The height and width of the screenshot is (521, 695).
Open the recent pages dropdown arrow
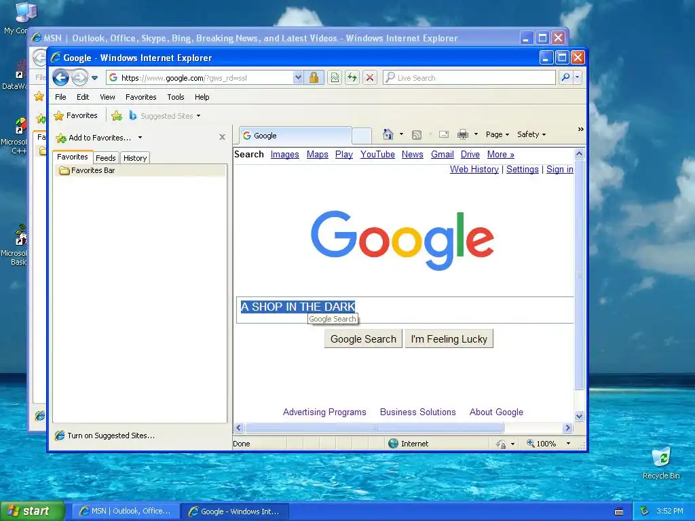[94, 78]
